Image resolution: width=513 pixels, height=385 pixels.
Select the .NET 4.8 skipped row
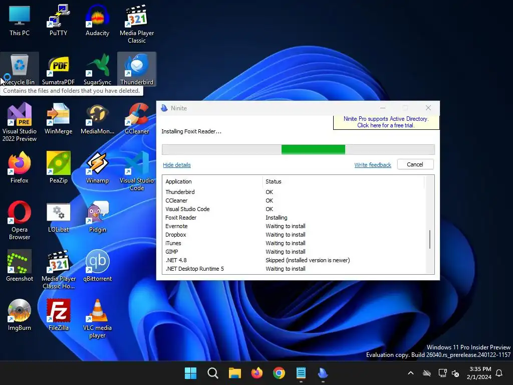click(295, 260)
